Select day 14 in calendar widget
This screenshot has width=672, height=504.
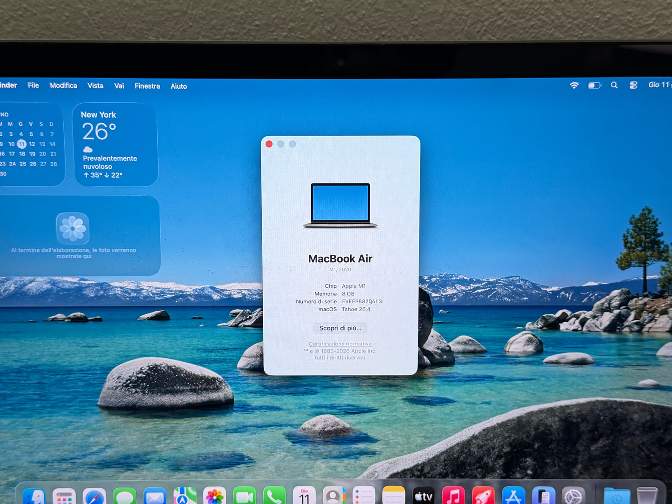click(53, 144)
